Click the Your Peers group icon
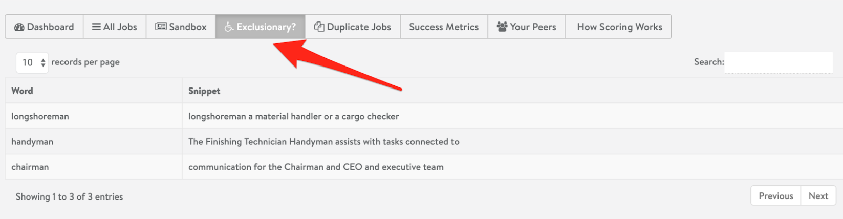843x219 pixels. 502,27
